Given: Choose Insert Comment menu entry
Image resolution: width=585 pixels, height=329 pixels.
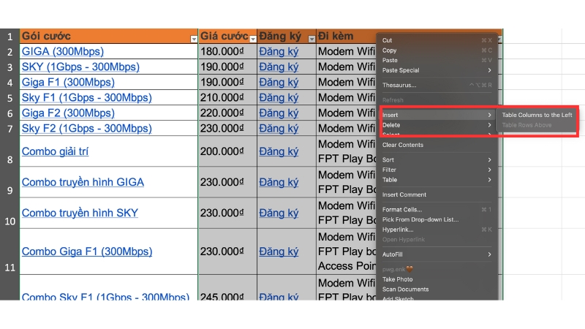Looking at the screenshot, I should (x=437, y=194).
